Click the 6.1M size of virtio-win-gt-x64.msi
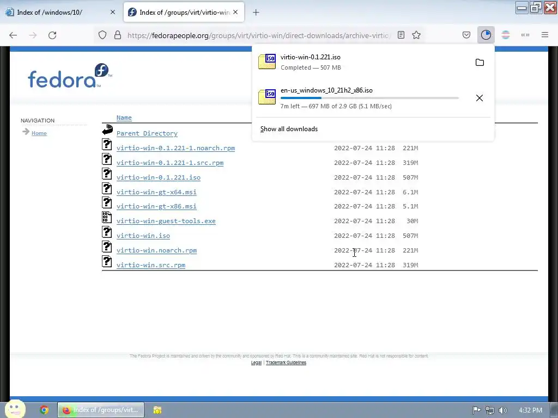 [x=410, y=192]
